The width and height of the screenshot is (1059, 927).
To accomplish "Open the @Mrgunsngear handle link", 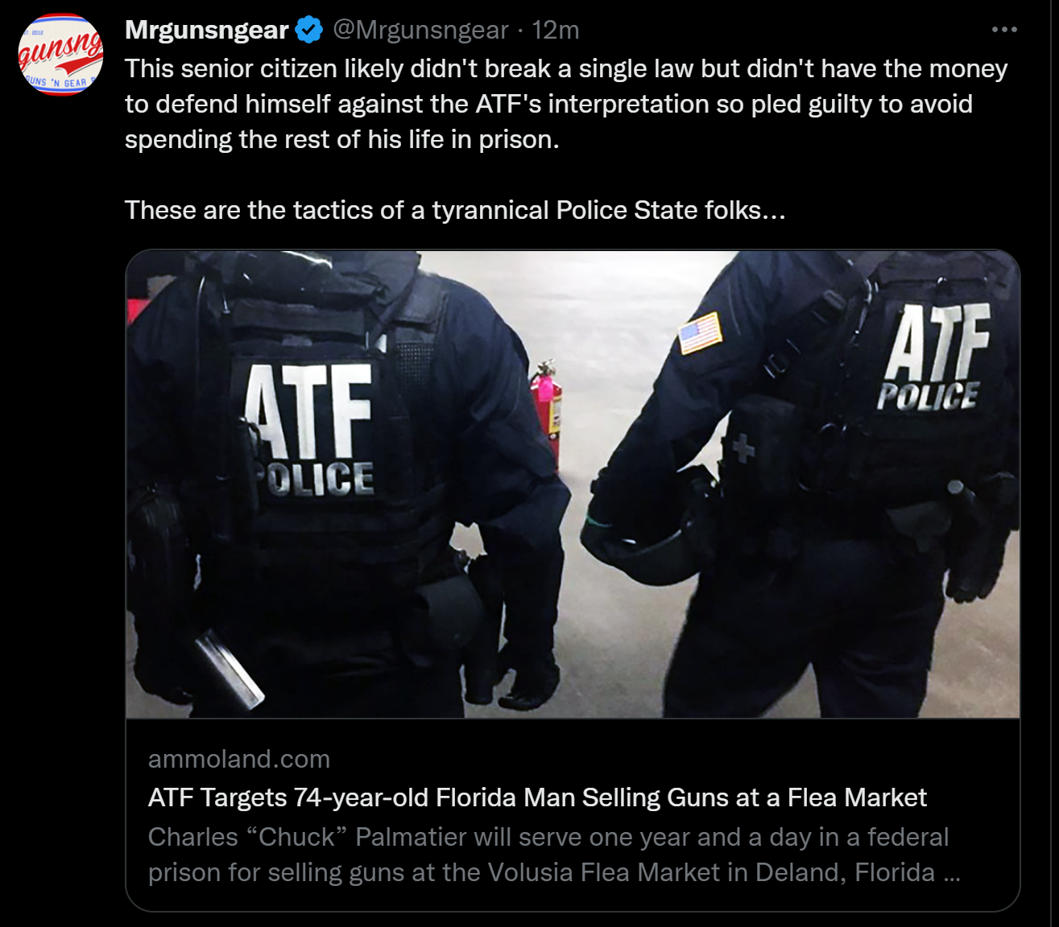I will (x=420, y=30).
